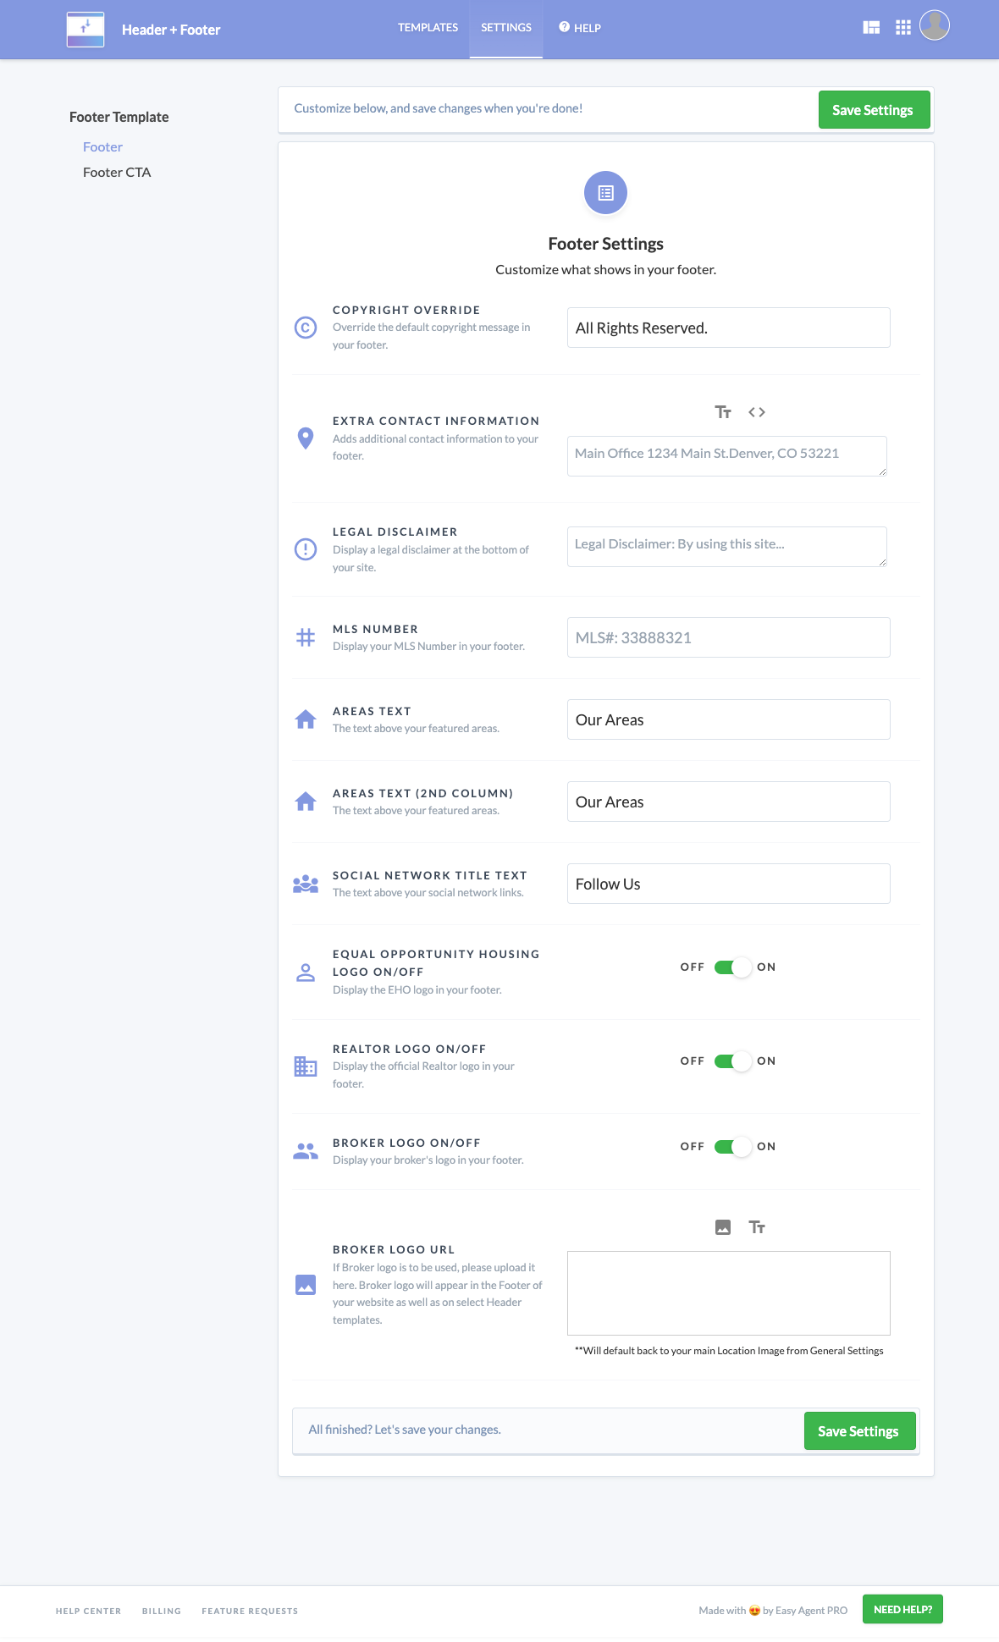The image size is (999, 1642).
Task: Focus the Areas Text 2nd Column input
Action: [x=728, y=802]
